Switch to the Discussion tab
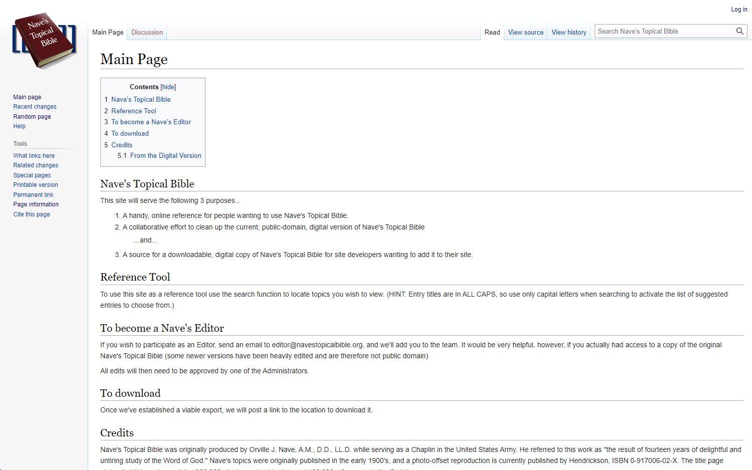This screenshot has height=470, width=752. [147, 32]
